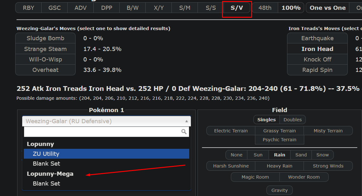Switch to the S/V generation tab
The image size is (362, 196).
click(237, 8)
